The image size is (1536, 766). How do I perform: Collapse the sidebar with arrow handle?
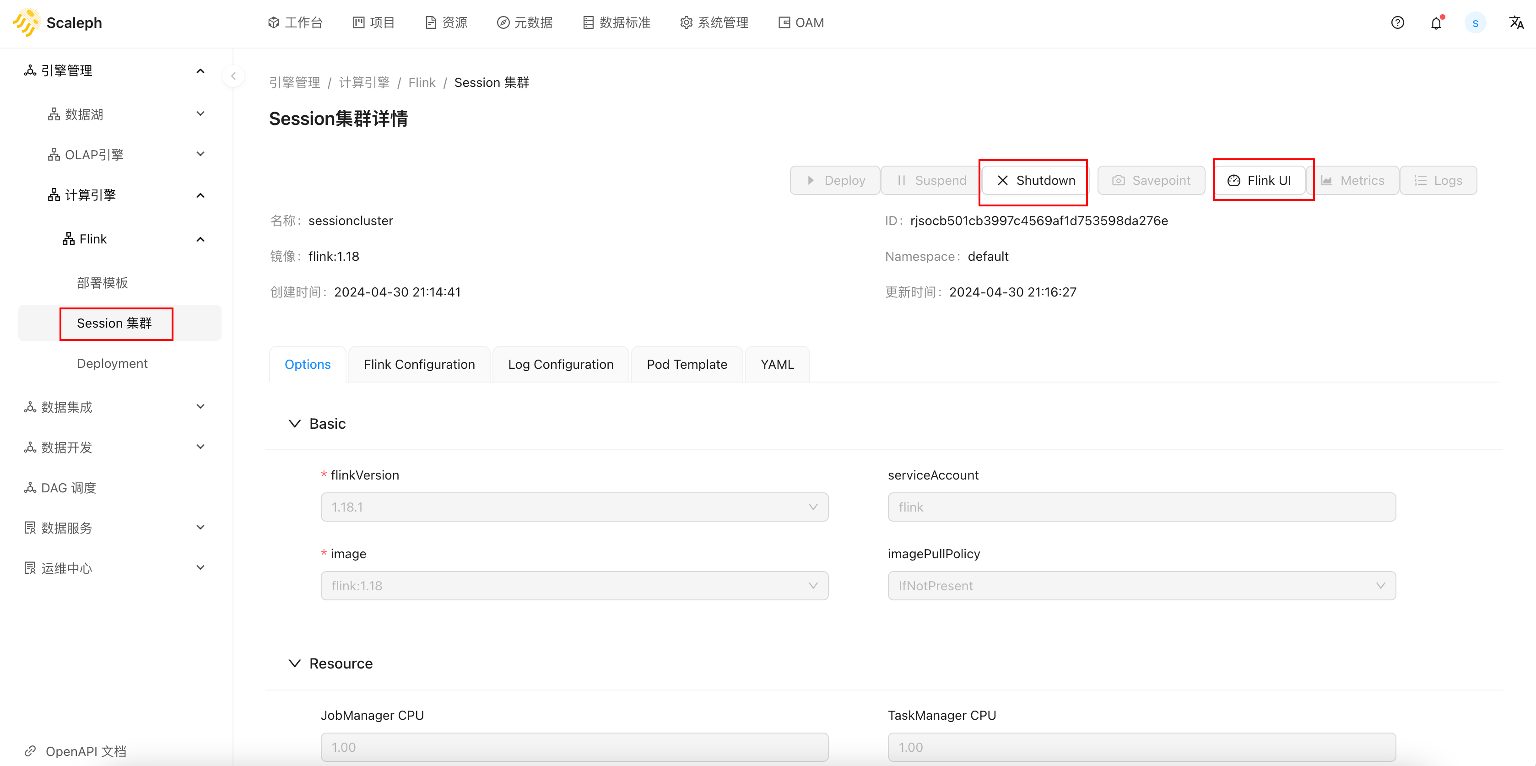click(233, 76)
